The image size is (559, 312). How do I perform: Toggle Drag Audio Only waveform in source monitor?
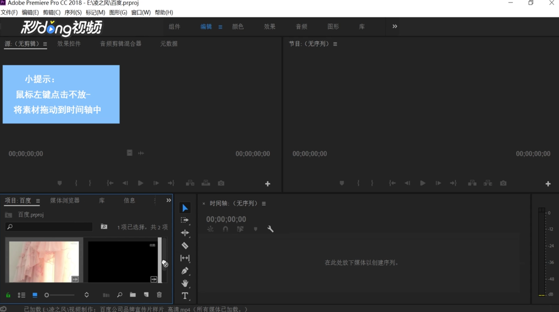coord(141,153)
